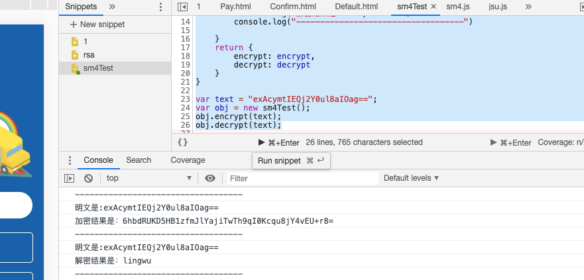The height and width of the screenshot is (280, 584).
Task: Click line number 23 in gutter
Action: pos(186,99)
